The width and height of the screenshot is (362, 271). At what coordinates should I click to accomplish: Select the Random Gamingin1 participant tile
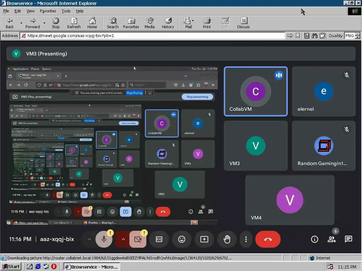[x=323, y=145]
